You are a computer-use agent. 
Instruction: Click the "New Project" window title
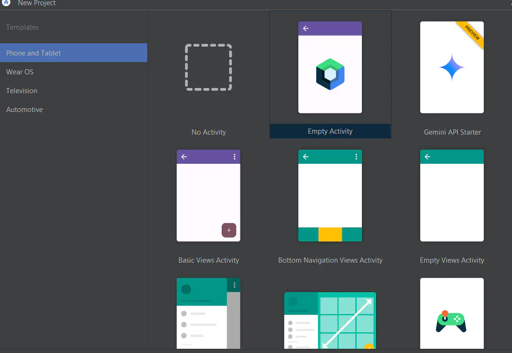[37, 3]
